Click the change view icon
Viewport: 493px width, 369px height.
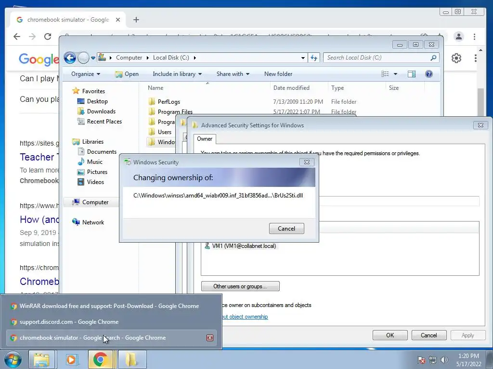click(385, 74)
